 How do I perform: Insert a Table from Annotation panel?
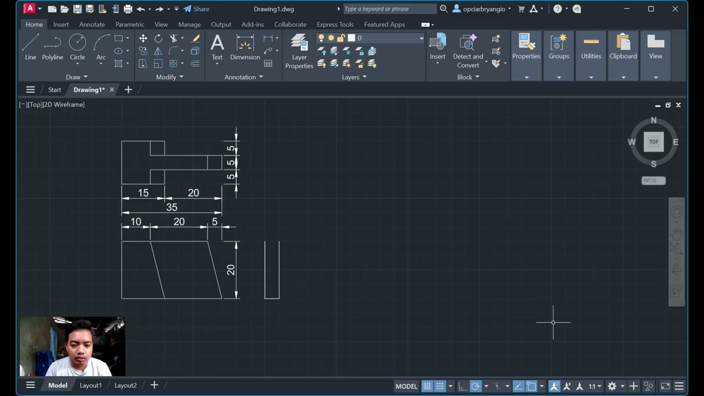point(268,64)
